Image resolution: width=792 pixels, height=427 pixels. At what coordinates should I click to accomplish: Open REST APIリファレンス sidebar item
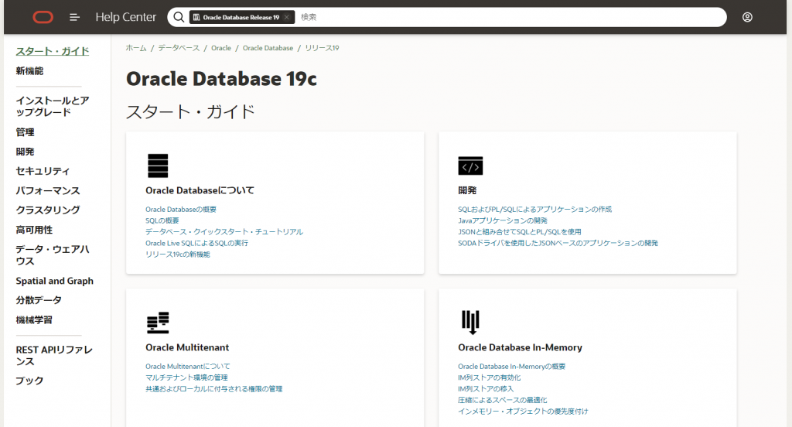pos(54,356)
